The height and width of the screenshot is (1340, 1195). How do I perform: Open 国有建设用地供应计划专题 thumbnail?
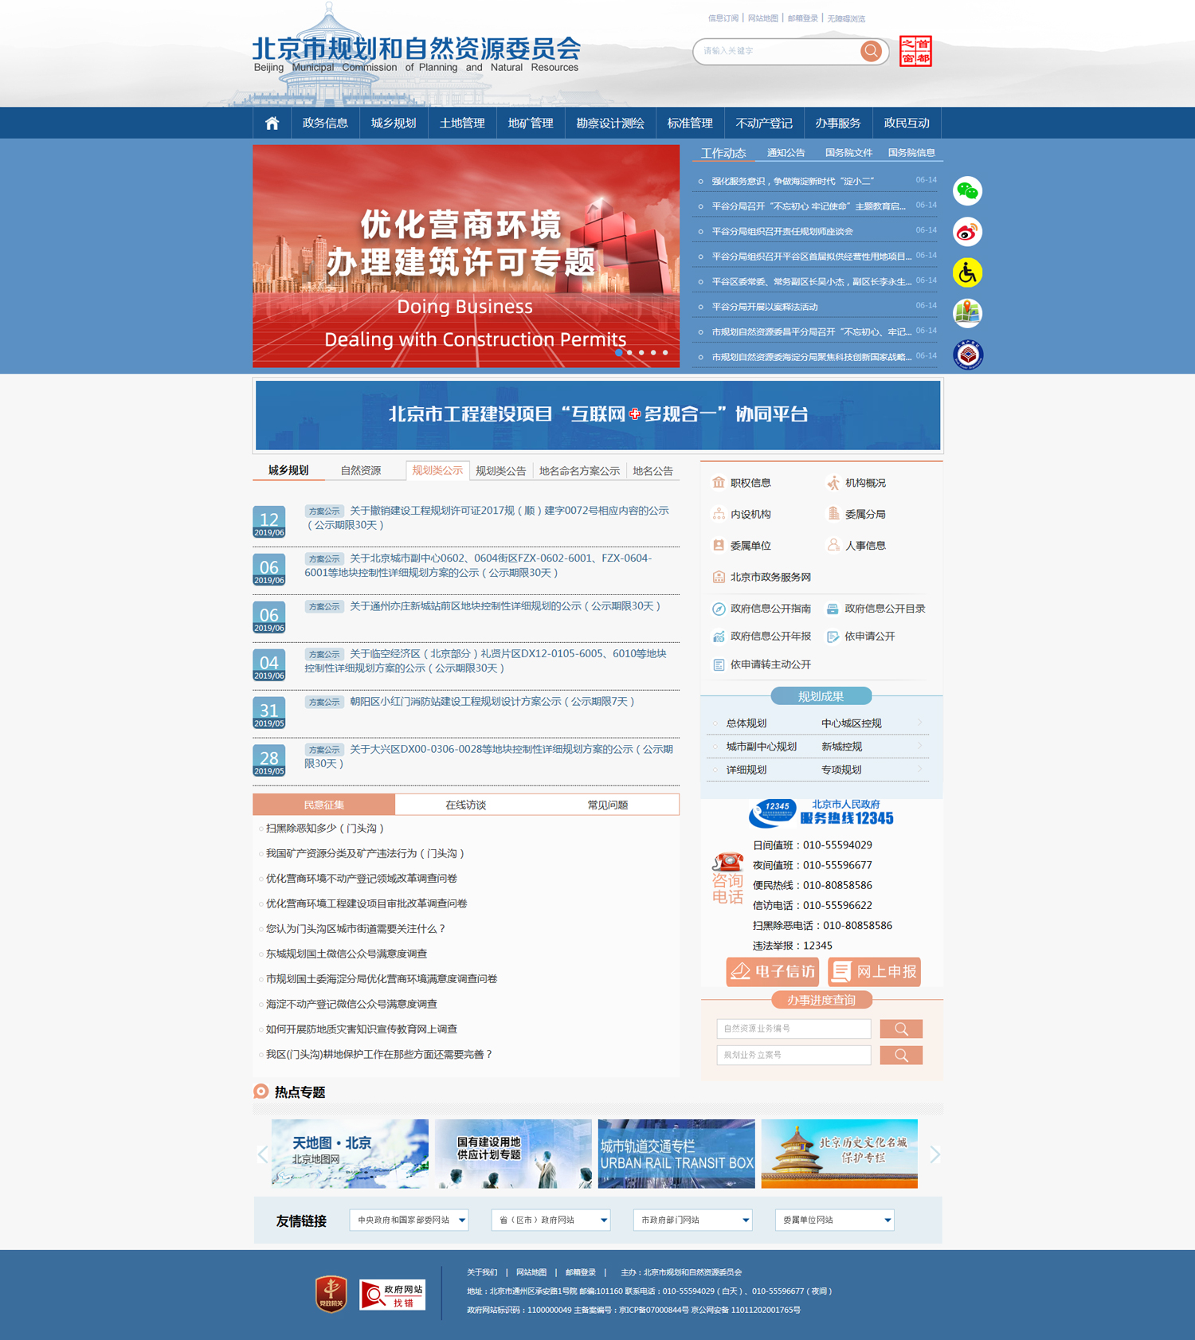(x=513, y=1154)
